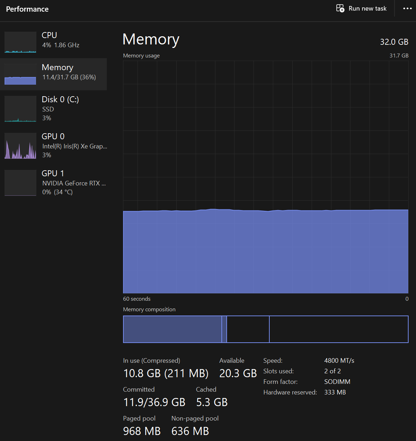Image resolution: width=416 pixels, height=441 pixels.
Task: Select the CPU mini graph thumbnail
Action: (20, 42)
